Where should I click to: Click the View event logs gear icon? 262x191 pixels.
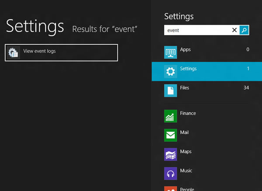(x=14, y=53)
